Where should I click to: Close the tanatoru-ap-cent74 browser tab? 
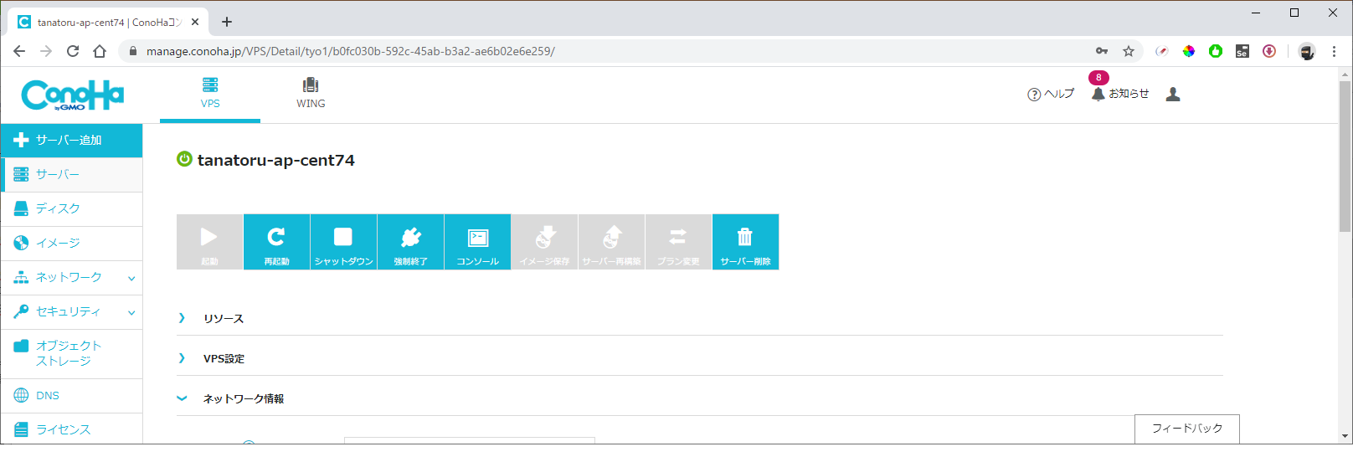pyautogui.click(x=196, y=22)
